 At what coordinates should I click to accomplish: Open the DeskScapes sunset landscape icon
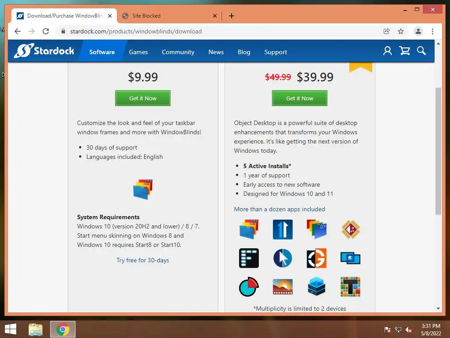click(283, 287)
